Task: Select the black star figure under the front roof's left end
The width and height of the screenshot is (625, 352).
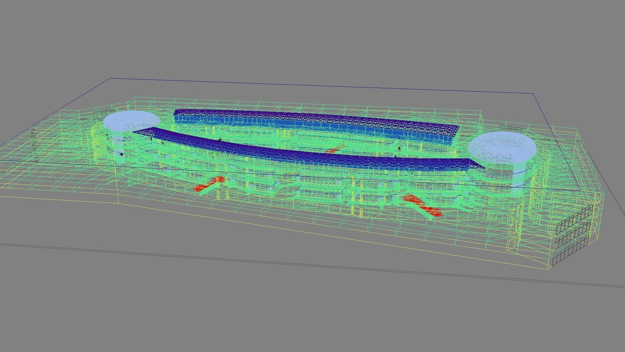Action: pos(163,143)
